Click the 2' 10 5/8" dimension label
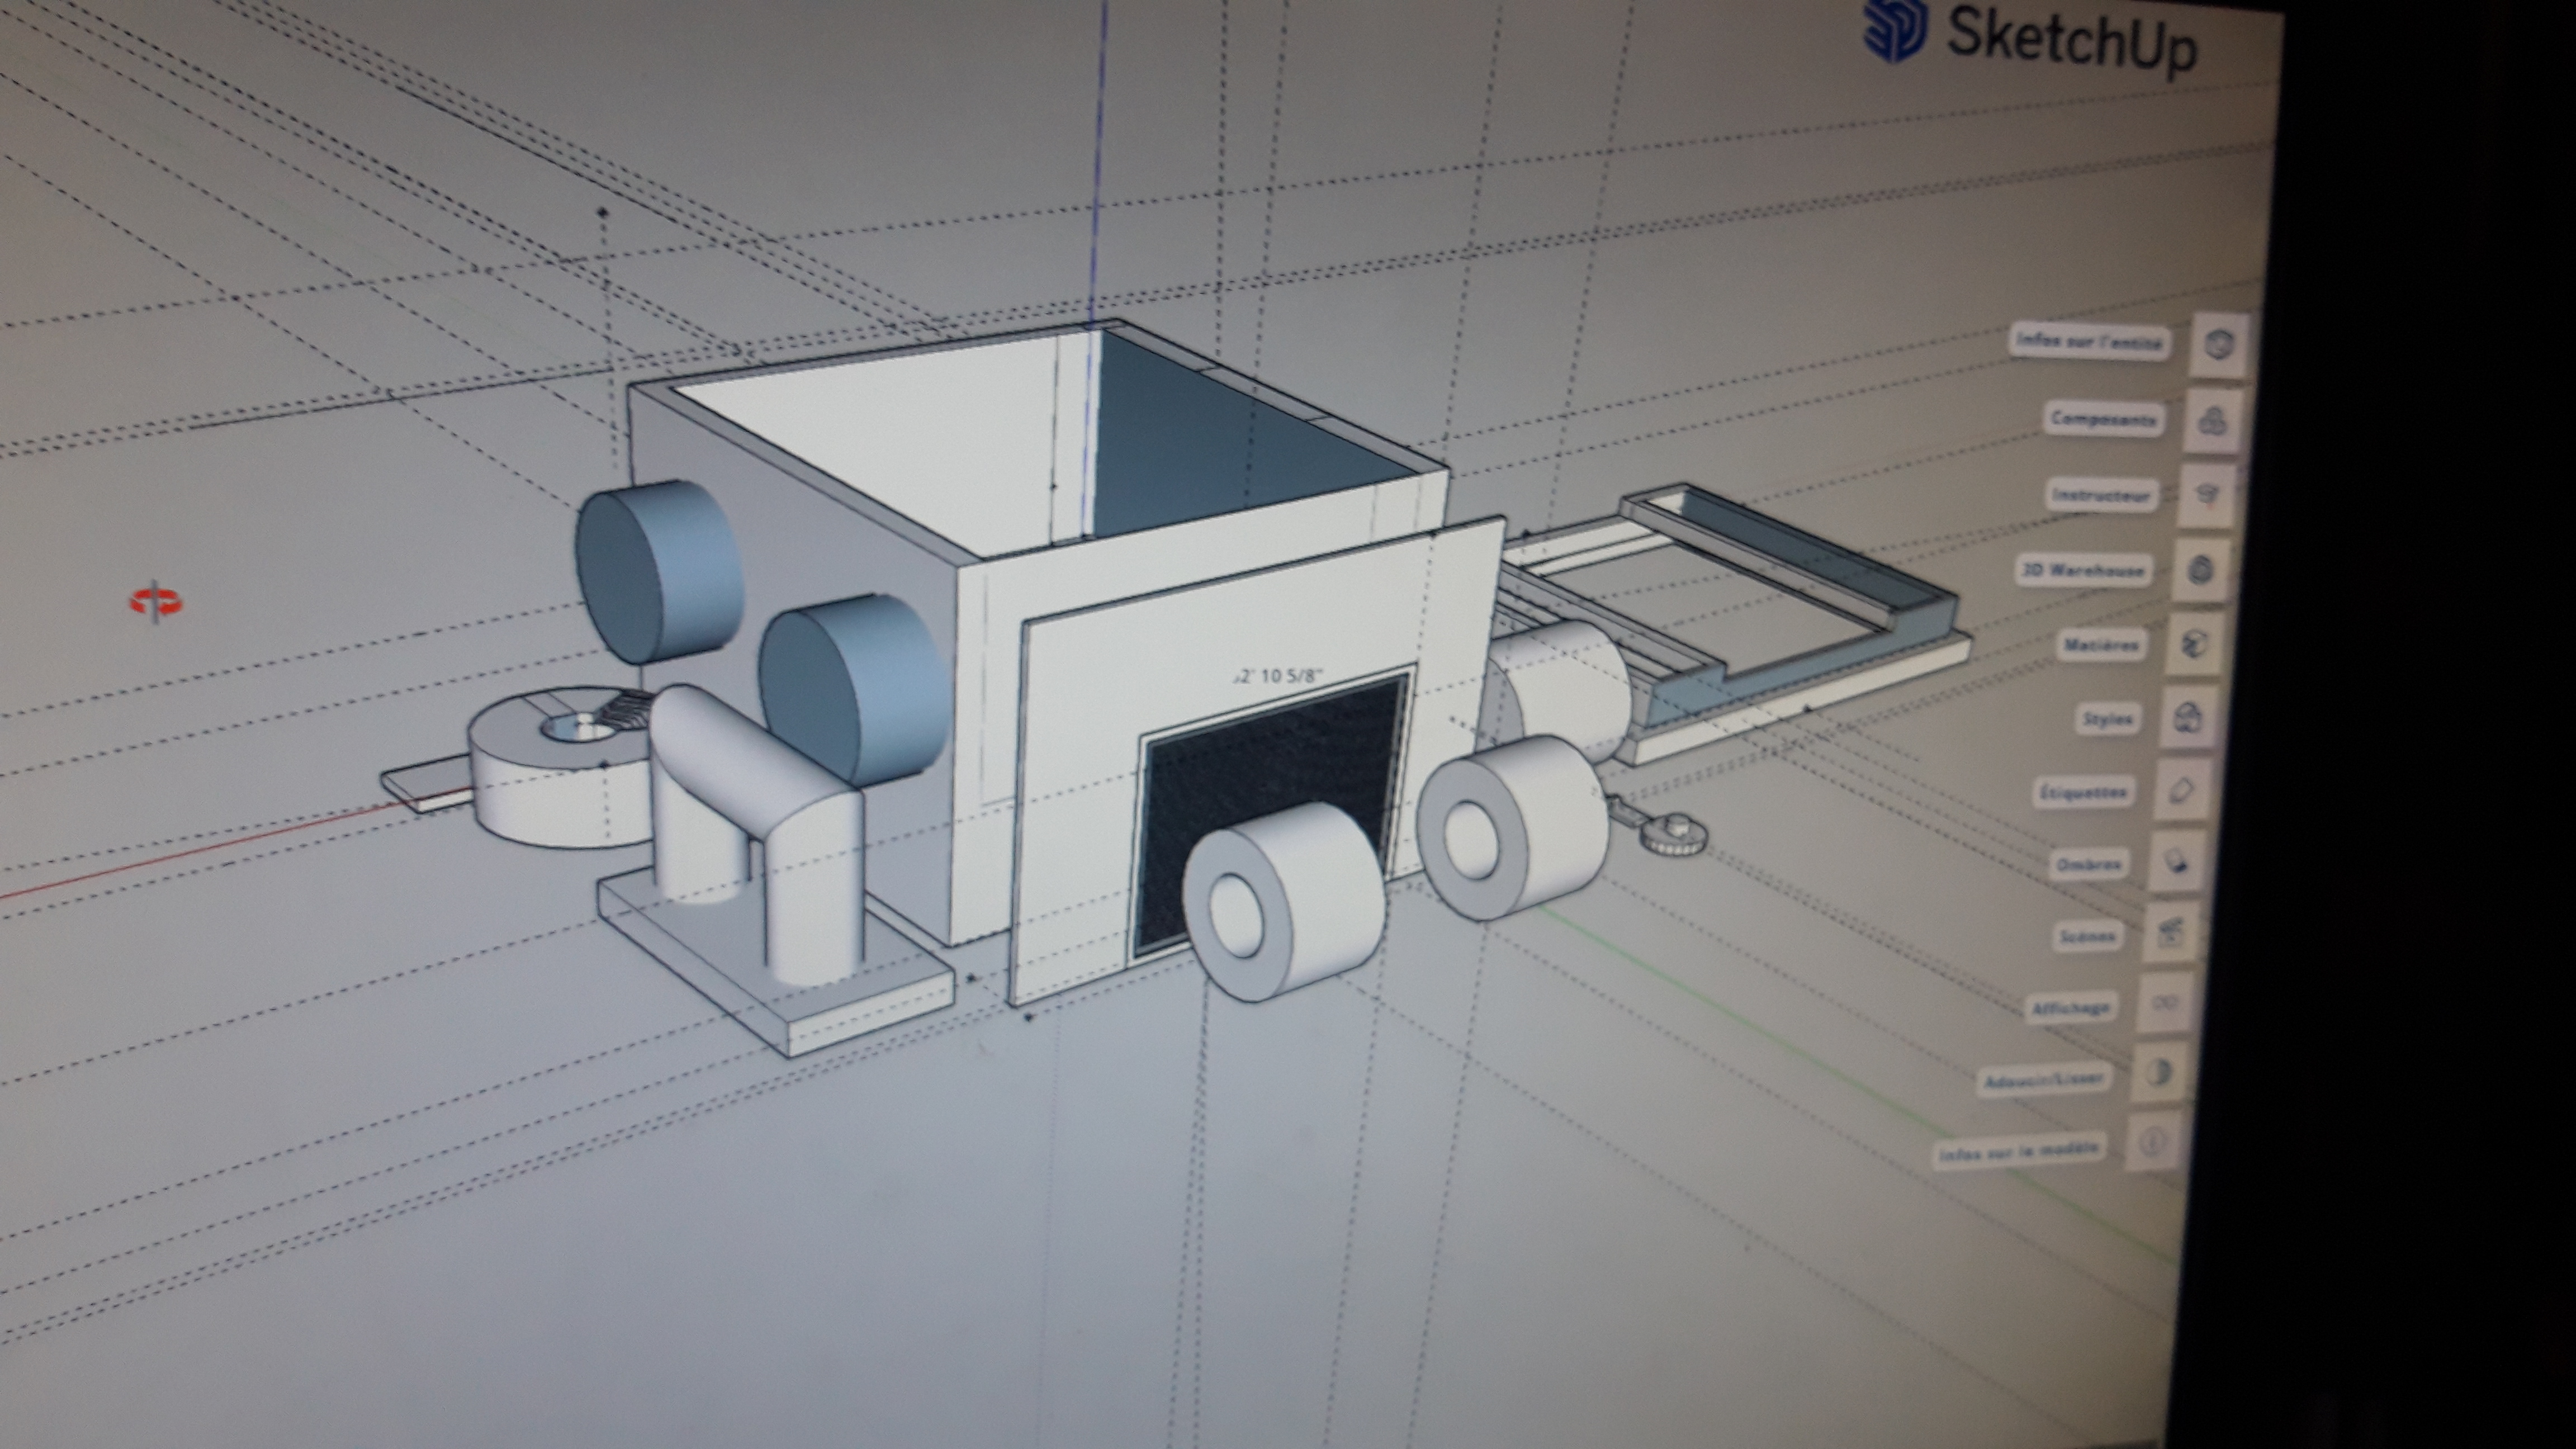Image resolution: width=2576 pixels, height=1449 pixels. [x=1279, y=677]
